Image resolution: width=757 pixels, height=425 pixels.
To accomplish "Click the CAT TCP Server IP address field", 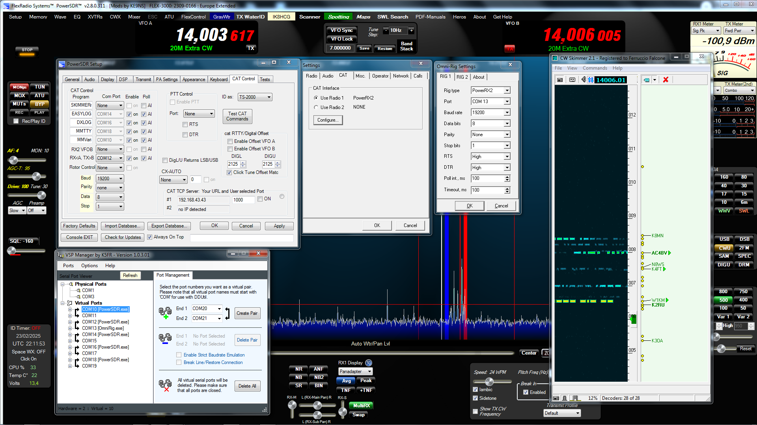I will (203, 200).
